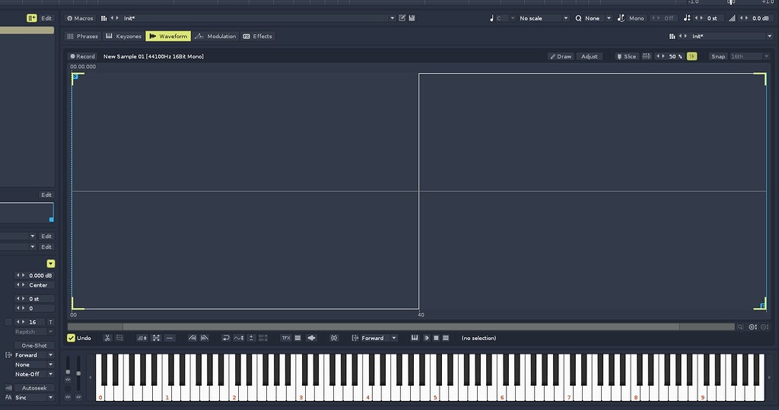Switch to the Keyzones tab
779x410 pixels.
[124, 37]
